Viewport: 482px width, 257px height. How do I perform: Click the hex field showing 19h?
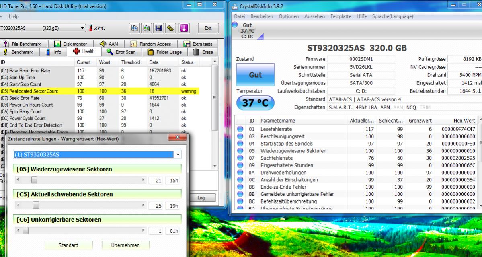click(x=173, y=206)
